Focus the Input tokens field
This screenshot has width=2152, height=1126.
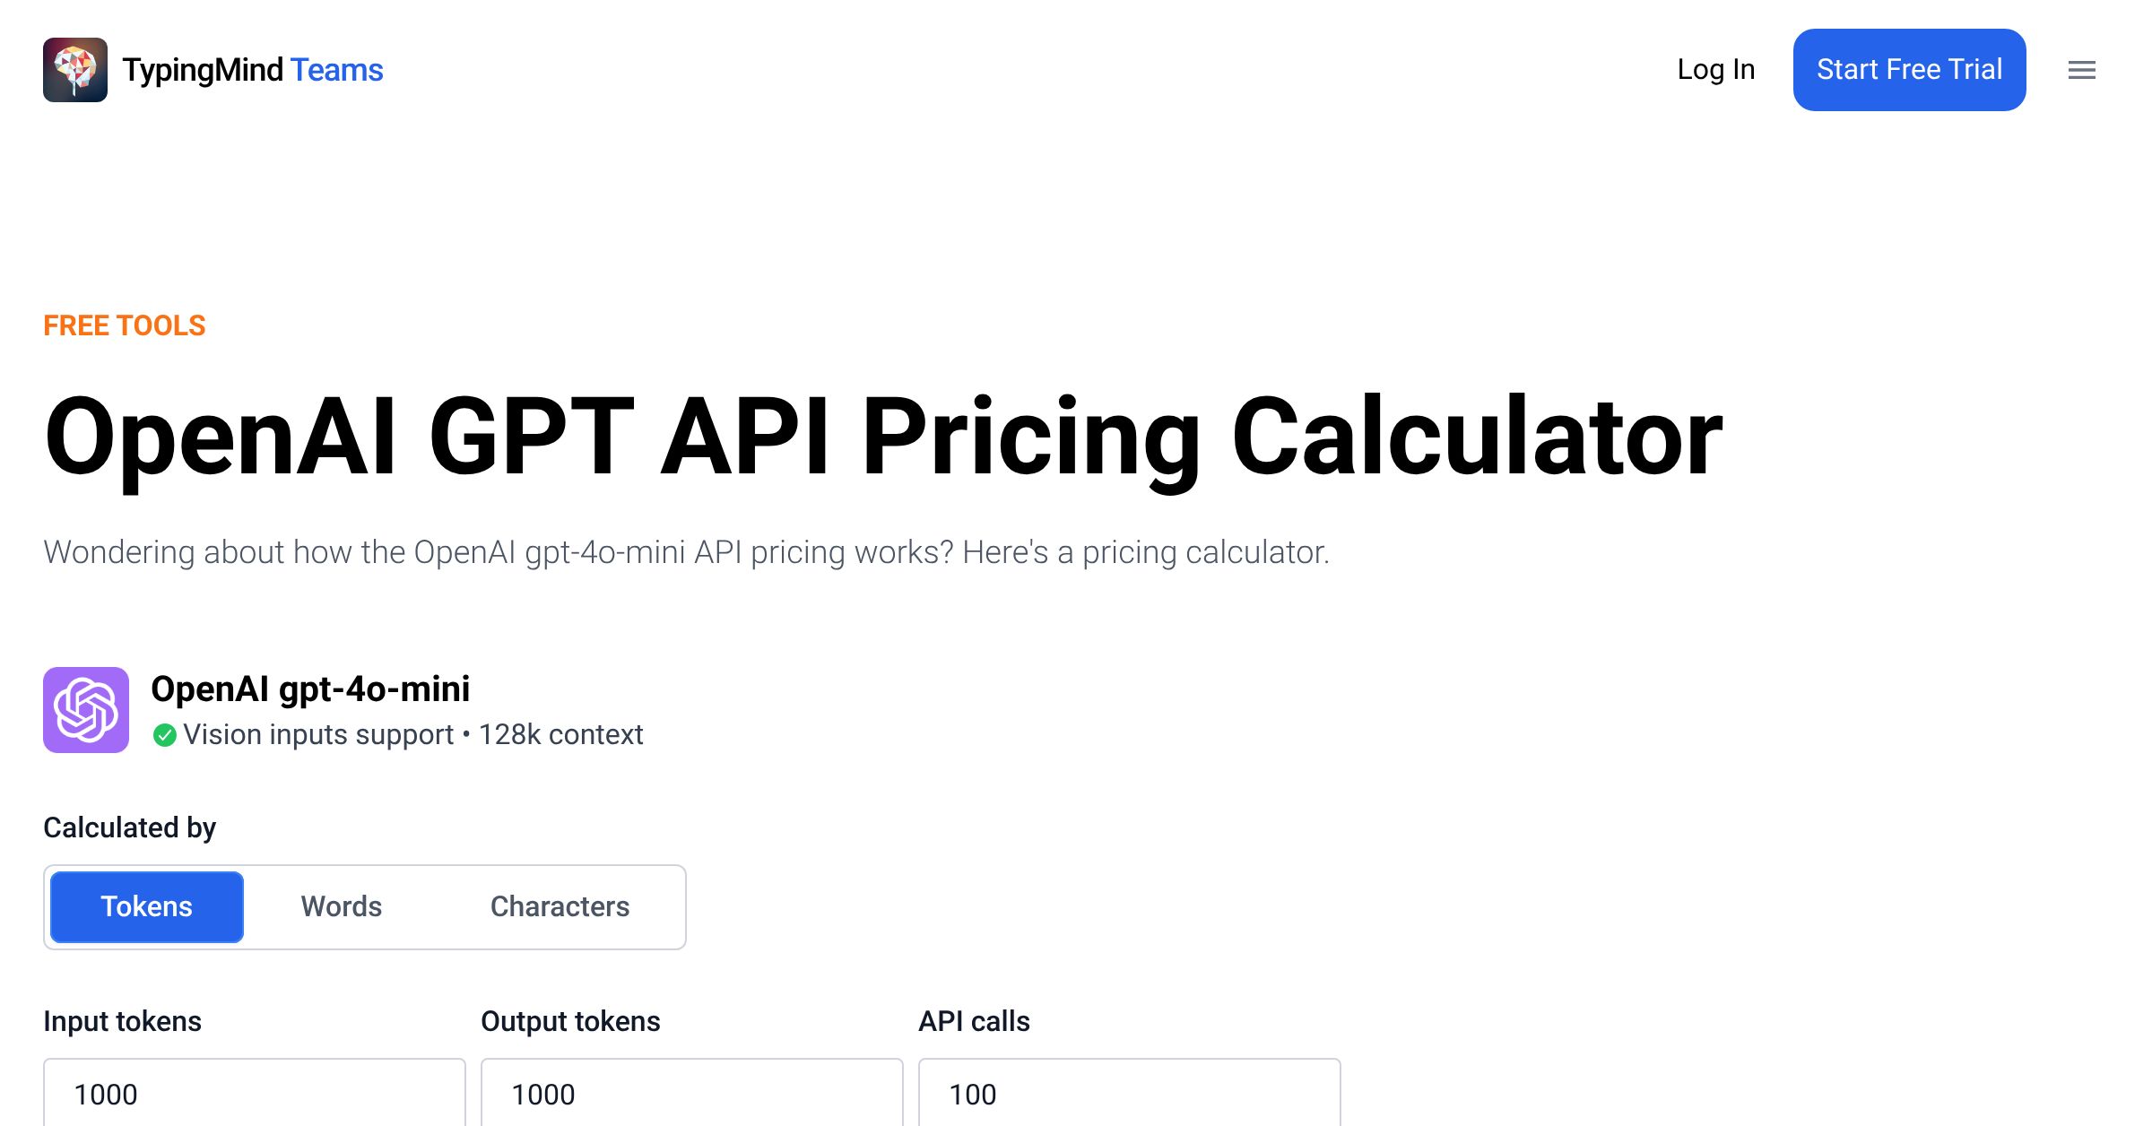[255, 1094]
